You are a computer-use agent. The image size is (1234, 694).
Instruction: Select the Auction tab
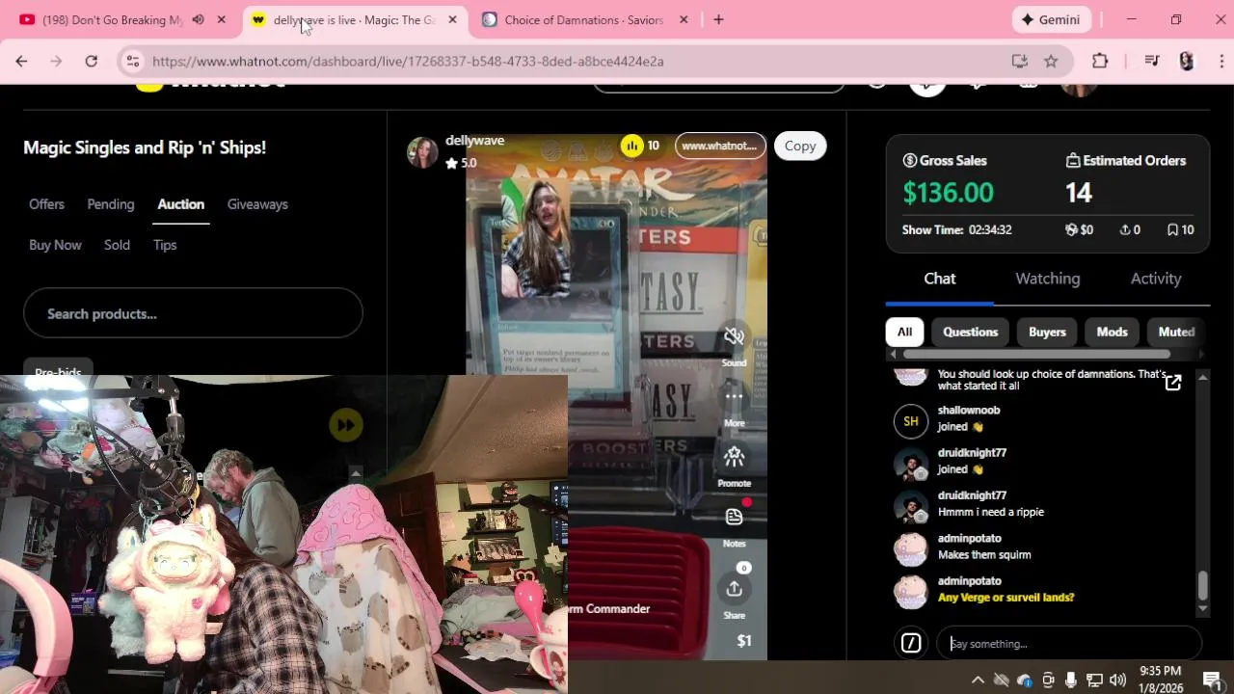pyautogui.click(x=181, y=204)
